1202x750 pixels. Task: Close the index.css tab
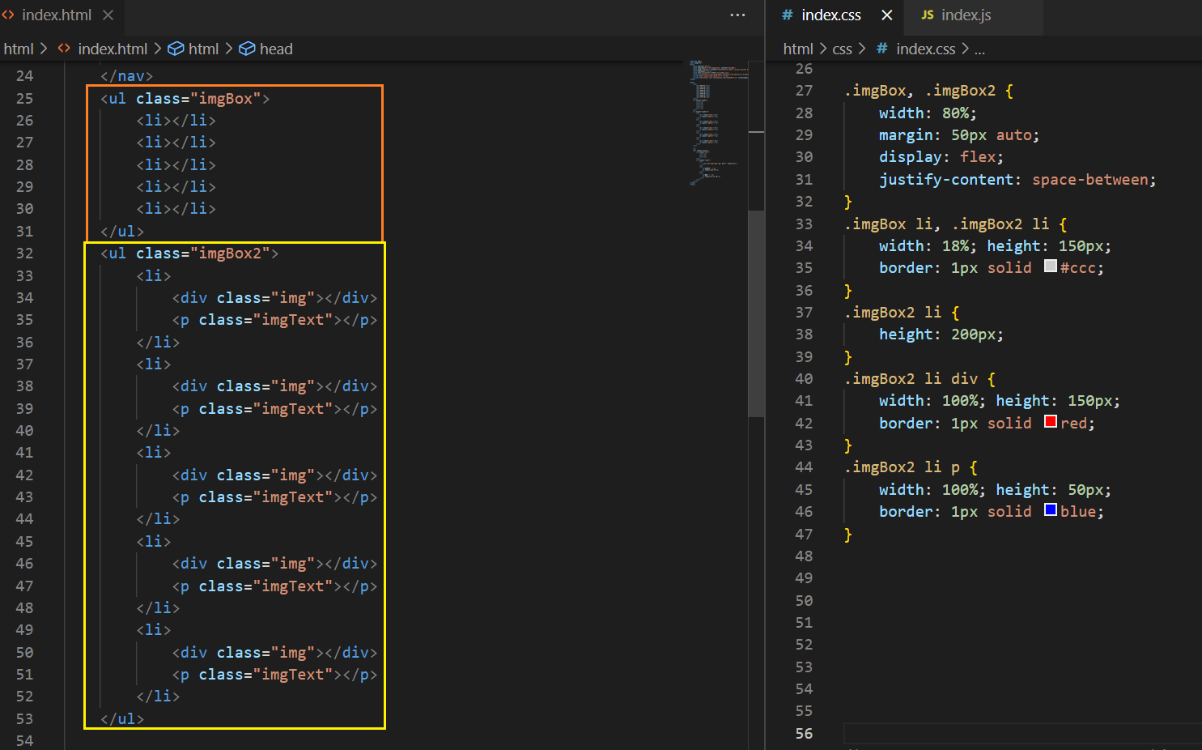(887, 15)
